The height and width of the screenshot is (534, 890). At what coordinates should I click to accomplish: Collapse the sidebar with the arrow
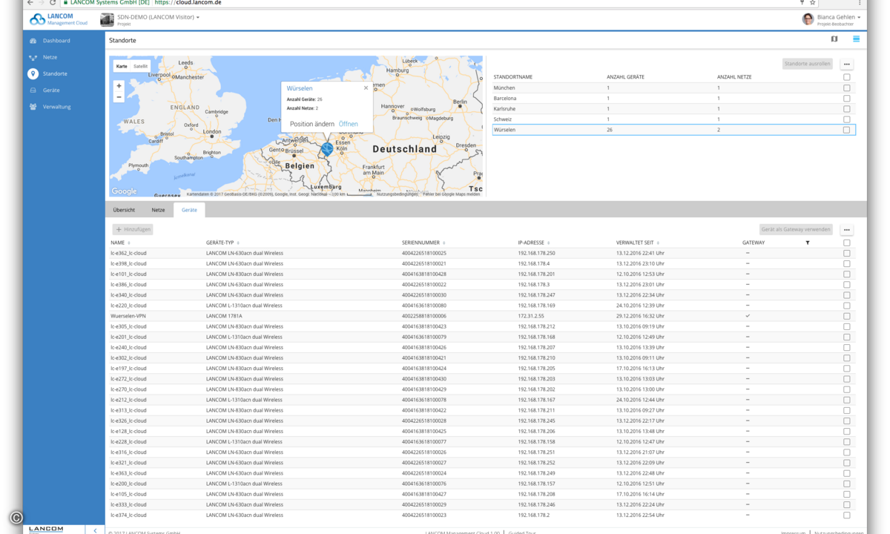point(95,530)
